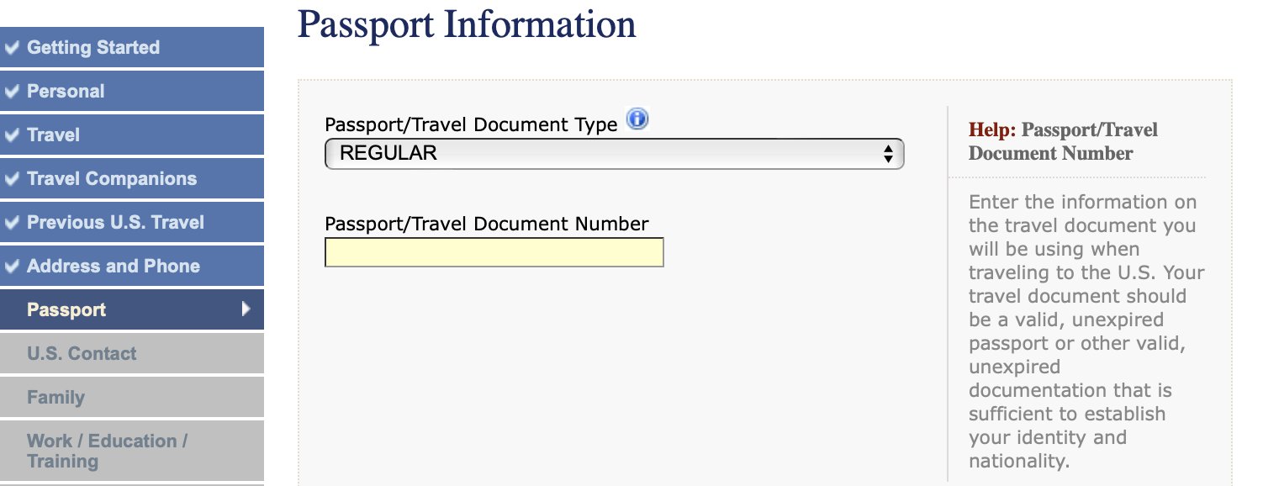Select the Family section

pyautogui.click(x=132, y=397)
